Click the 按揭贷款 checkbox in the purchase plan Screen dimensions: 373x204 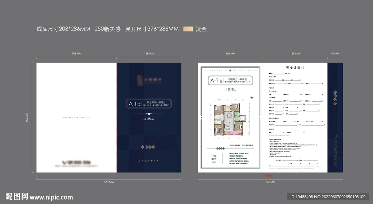[x=270, y=98]
